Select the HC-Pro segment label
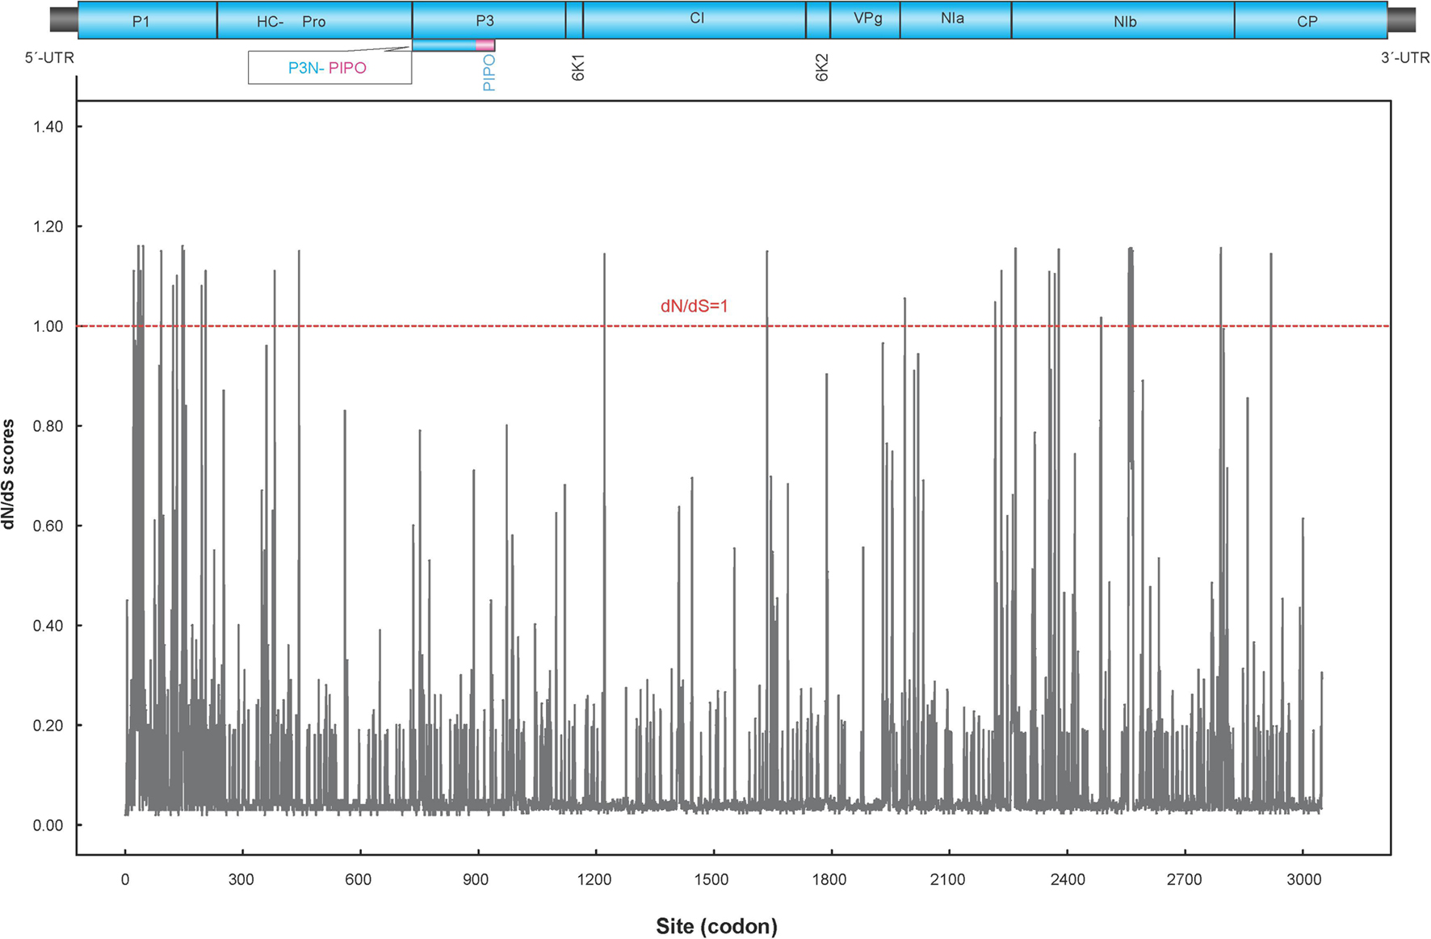The width and height of the screenshot is (1431, 939). click(x=292, y=22)
